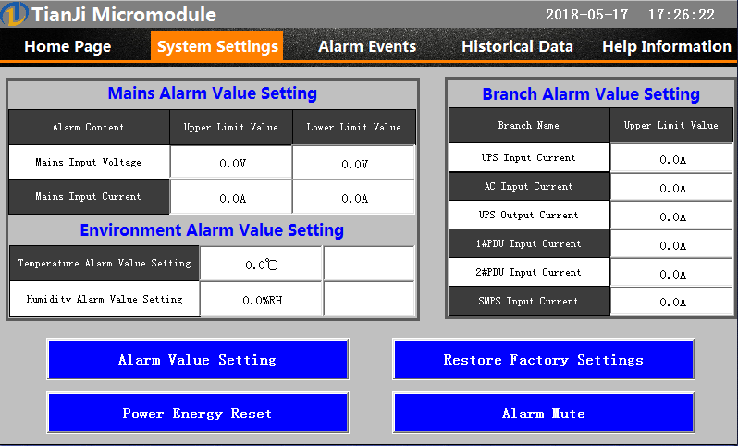Select Mains Input Current lower limit field
Viewport: 738px width, 446px height.
353,197
